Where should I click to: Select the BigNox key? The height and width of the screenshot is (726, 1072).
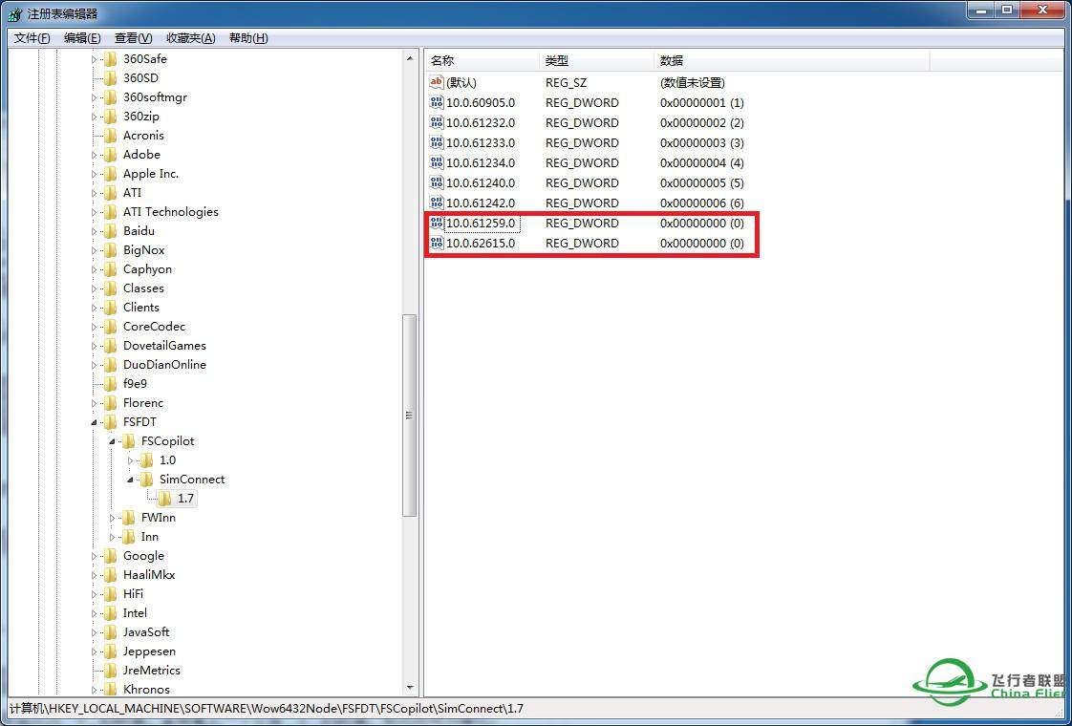tap(144, 250)
